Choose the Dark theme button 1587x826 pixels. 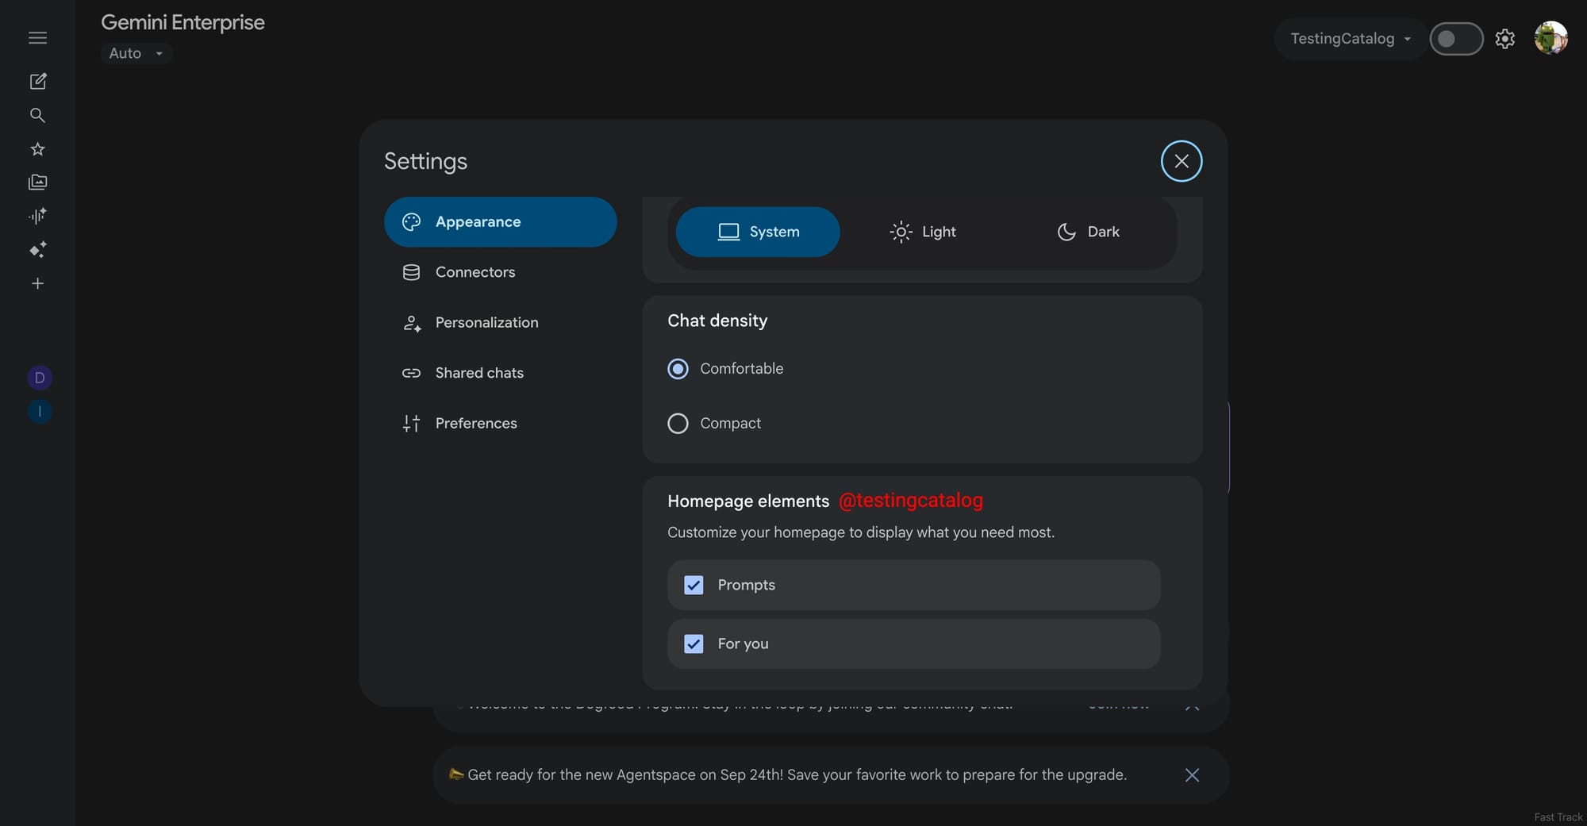1088,232
